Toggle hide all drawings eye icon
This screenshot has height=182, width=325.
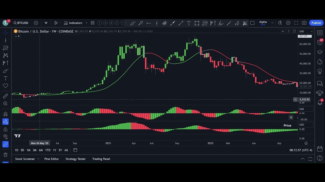tap(6, 137)
